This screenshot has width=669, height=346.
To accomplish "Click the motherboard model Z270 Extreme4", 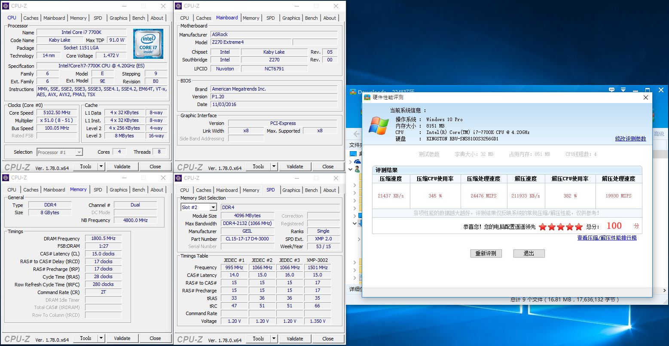I will 251,42.
